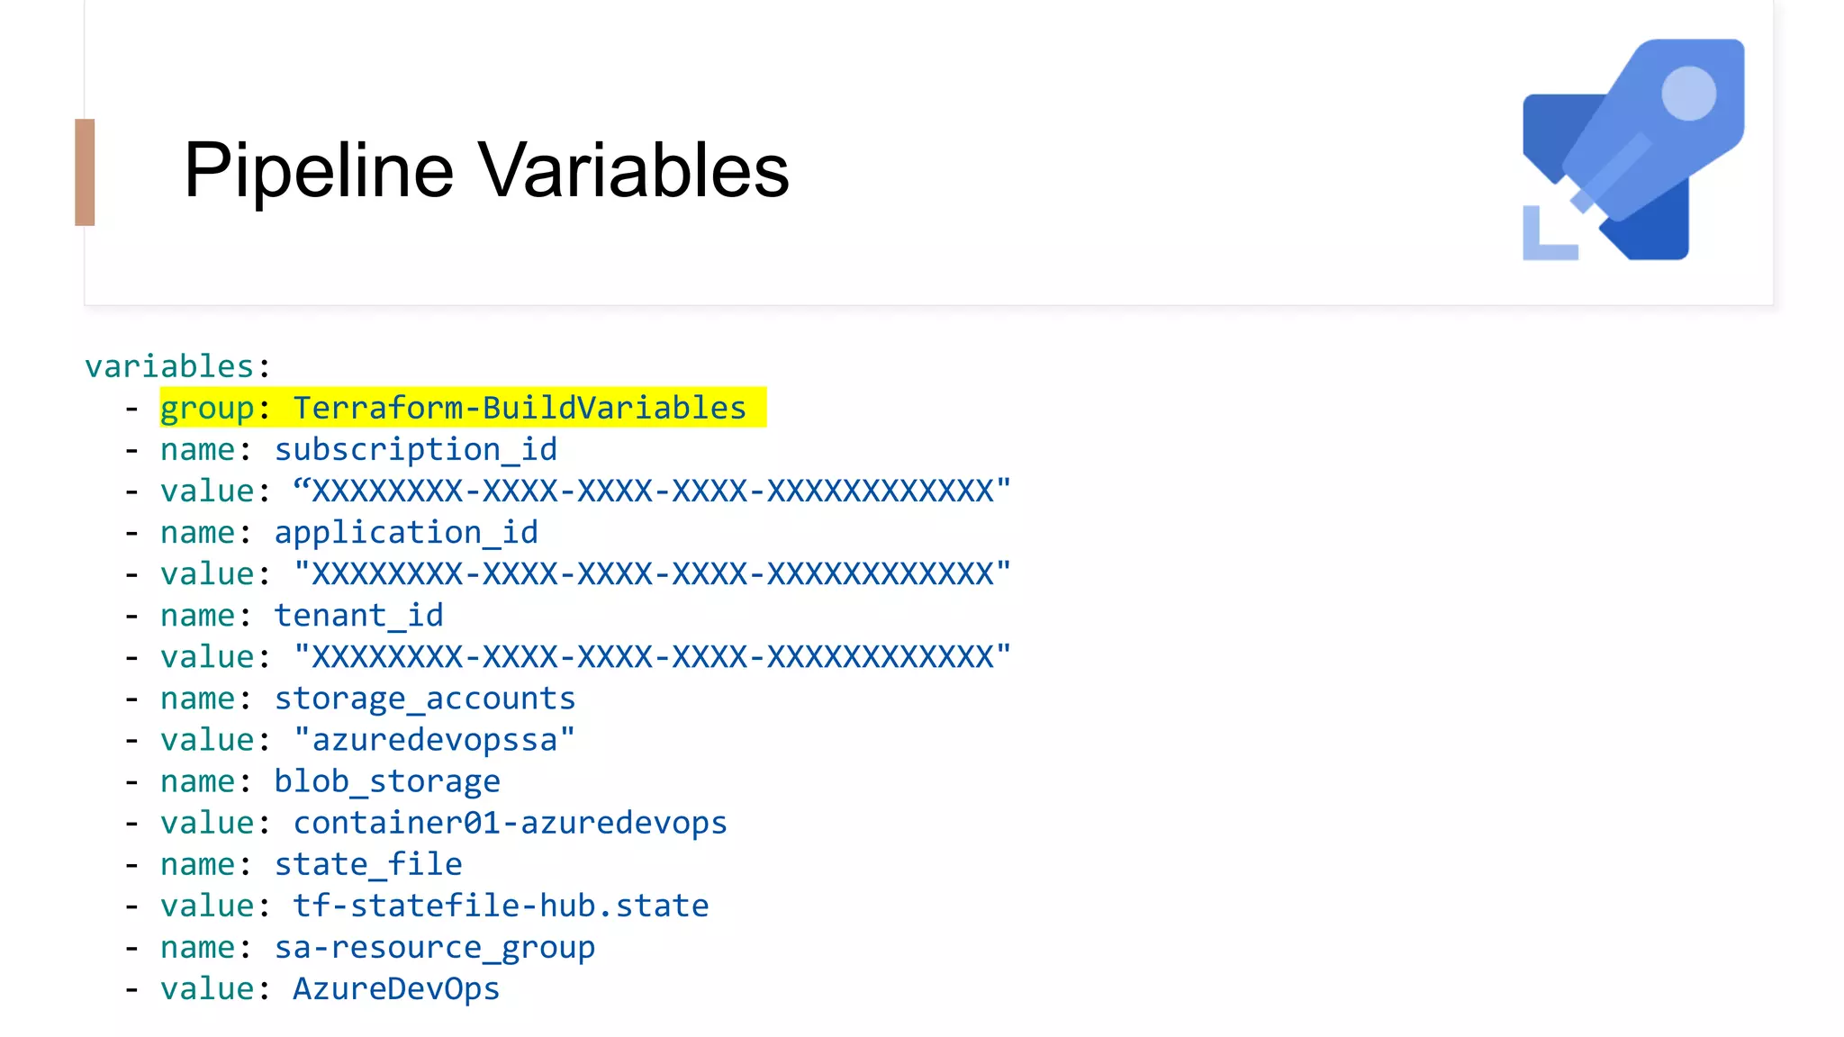The width and height of the screenshot is (1844, 1037).
Task: Click the yellow-highlighted Terraform-BuildVariables text
Action: click(520, 408)
